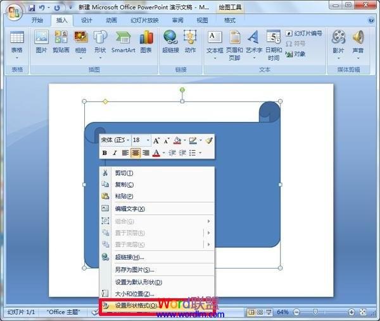Image resolution: width=380 pixels, height=321 pixels.
Task: Insert SmartArt graphic
Action: pyautogui.click(x=123, y=42)
